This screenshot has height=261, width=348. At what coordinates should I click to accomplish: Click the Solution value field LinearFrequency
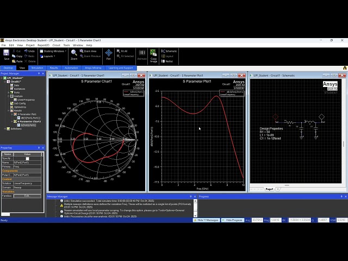(x=27, y=184)
